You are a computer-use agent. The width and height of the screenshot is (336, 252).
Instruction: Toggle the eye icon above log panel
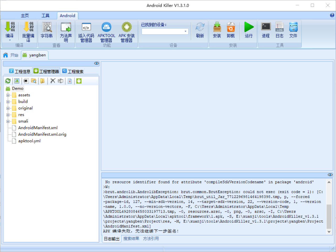pyautogui.click(x=330, y=175)
